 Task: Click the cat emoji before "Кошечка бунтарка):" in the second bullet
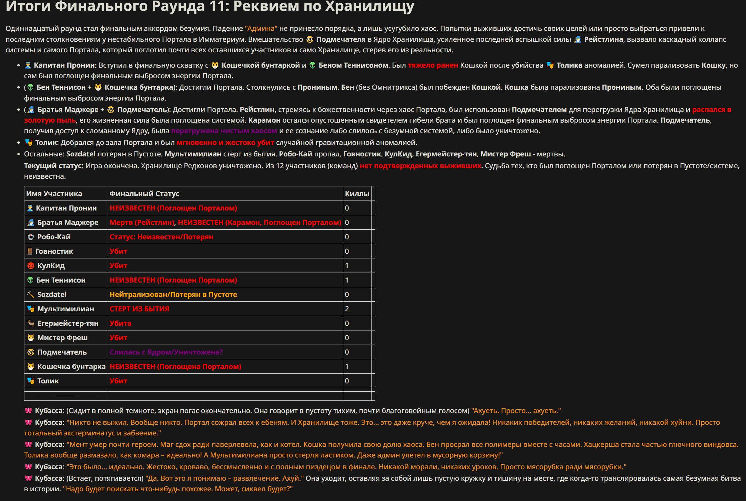pos(98,87)
